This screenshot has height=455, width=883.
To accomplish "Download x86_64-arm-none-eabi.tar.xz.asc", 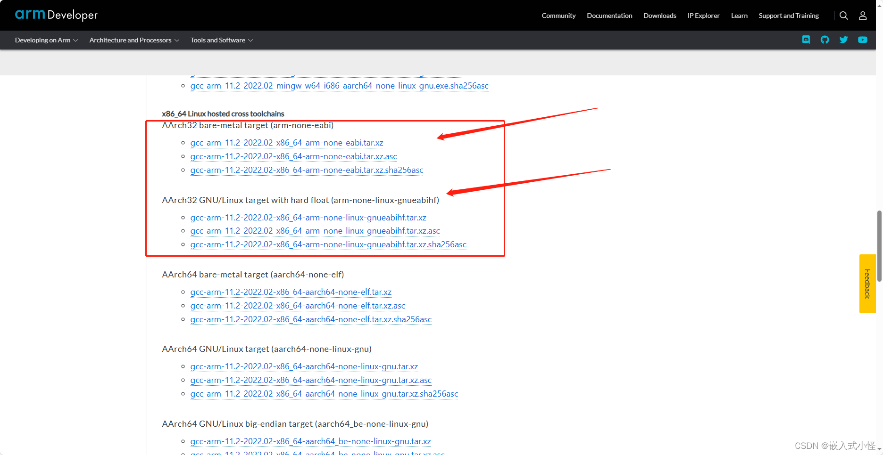I will coord(293,156).
